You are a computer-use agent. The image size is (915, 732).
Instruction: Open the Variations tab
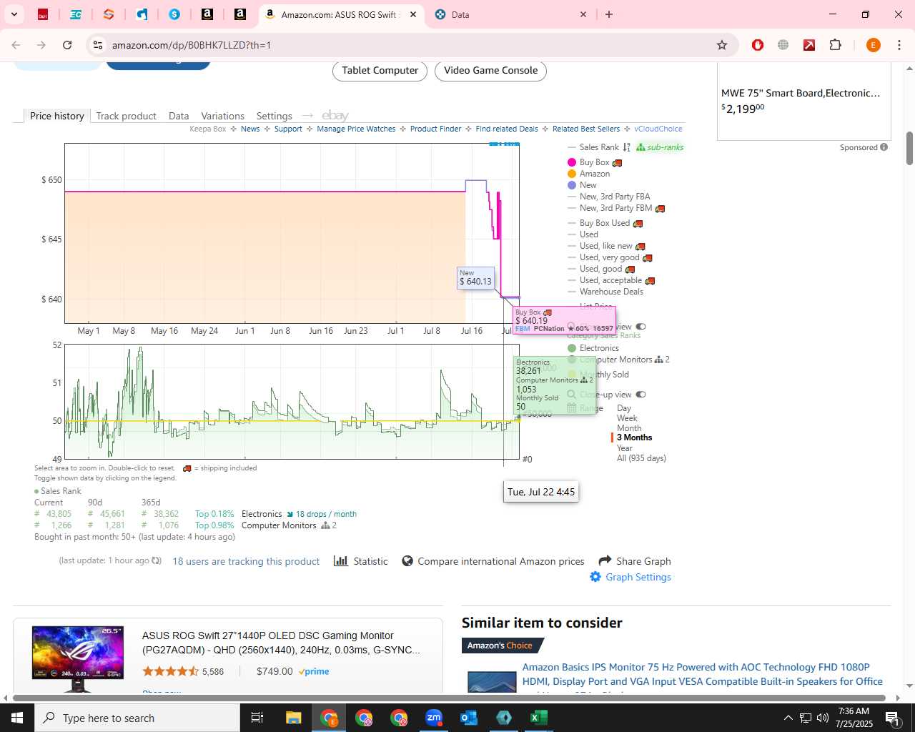(222, 116)
